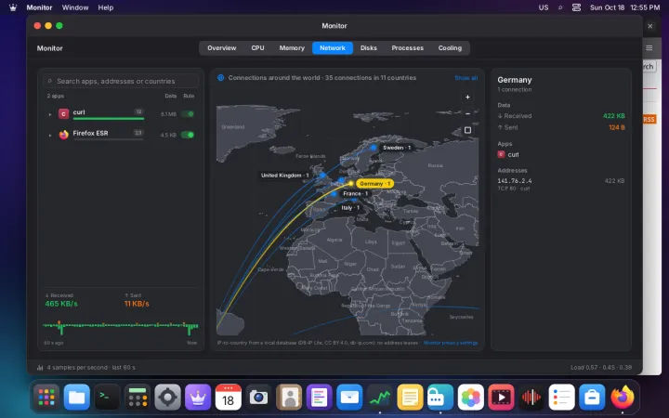Open Monitor privacy settings link

pos(451,343)
